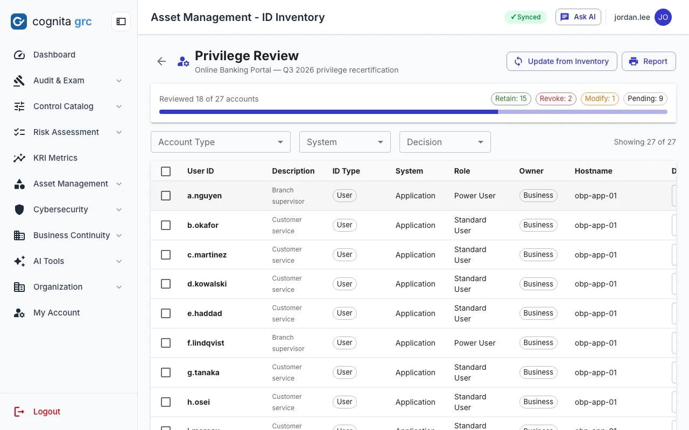Open My Account in the sidebar
The image size is (689, 430).
(x=69, y=313)
